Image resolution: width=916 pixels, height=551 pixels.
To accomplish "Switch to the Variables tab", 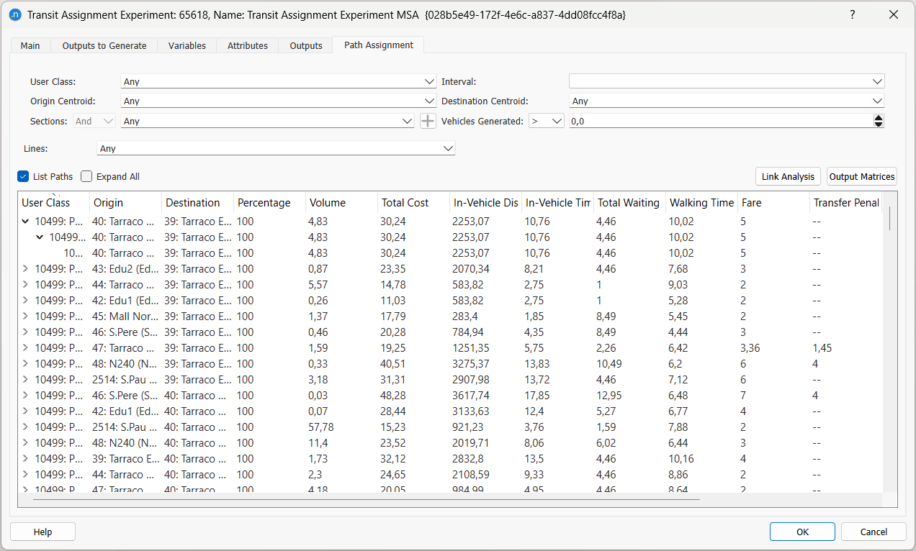I will click(187, 45).
